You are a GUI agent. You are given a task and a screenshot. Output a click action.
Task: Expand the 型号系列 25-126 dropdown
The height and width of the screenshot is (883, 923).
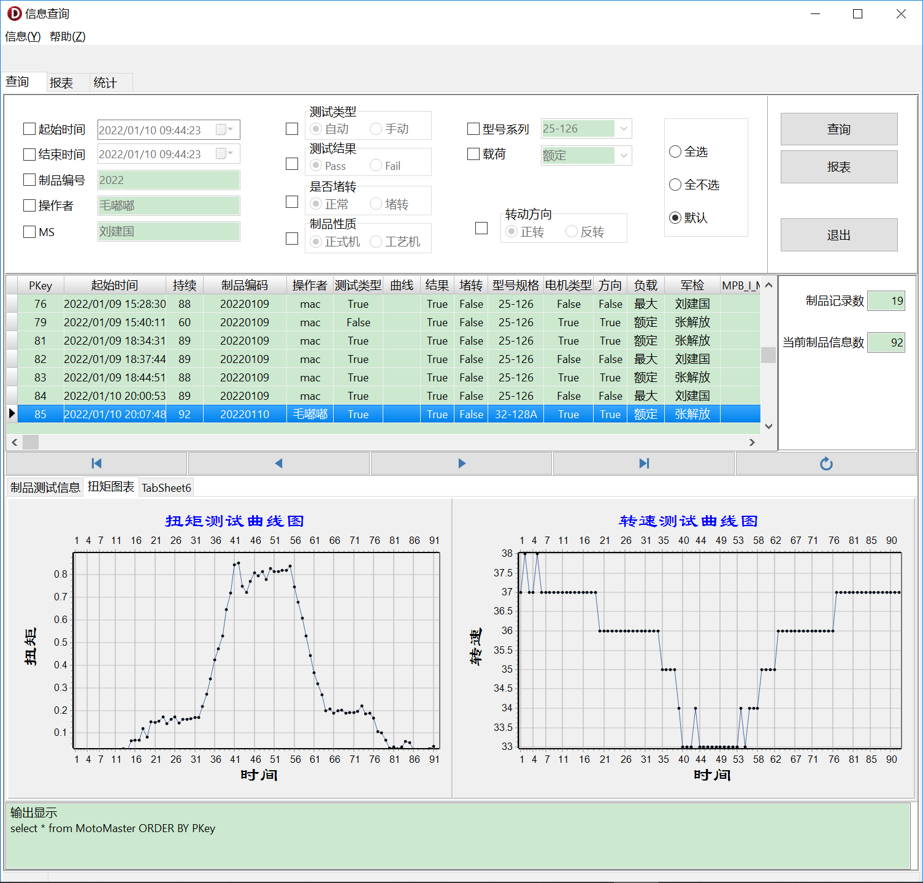624,129
